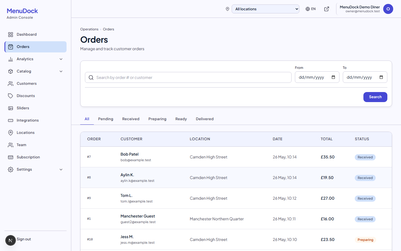
Task: Switch to the Ready tab
Action: point(181,119)
